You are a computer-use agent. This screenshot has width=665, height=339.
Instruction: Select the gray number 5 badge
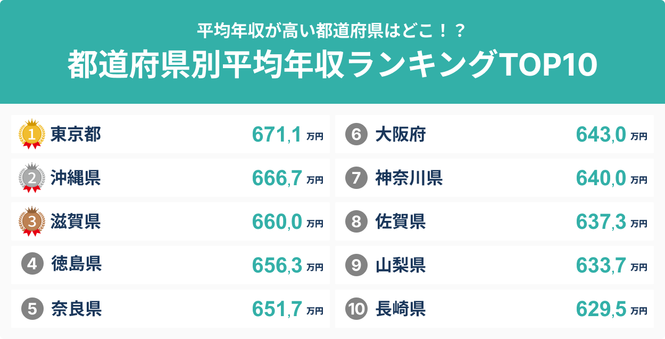tap(32, 308)
